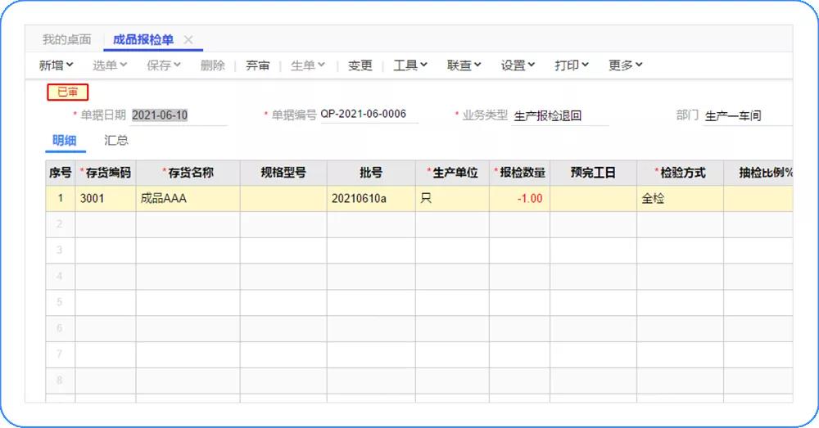
Task: Expand the 打印 dropdown
Action: pos(572,65)
